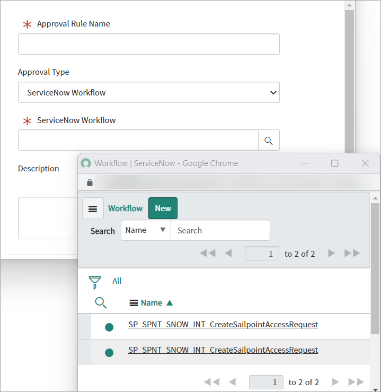The height and width of the screenshot is (392, 381).
Task: Click the bottom pagination page number field
Action: click(266, 382)
